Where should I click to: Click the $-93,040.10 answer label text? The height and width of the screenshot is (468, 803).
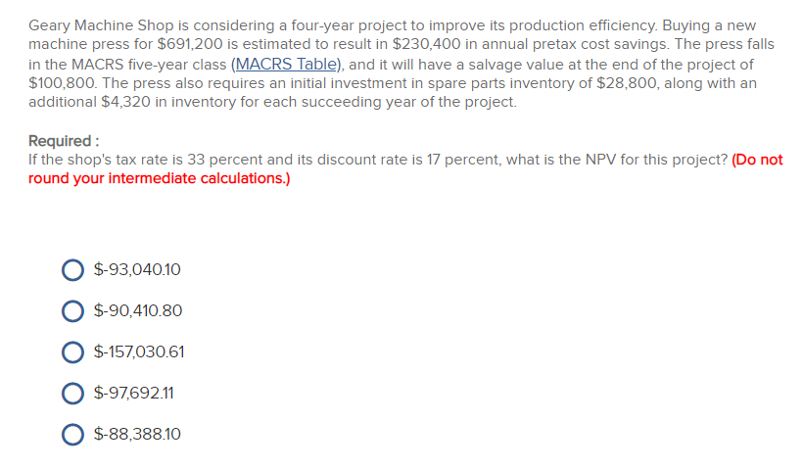click(137, 269)
